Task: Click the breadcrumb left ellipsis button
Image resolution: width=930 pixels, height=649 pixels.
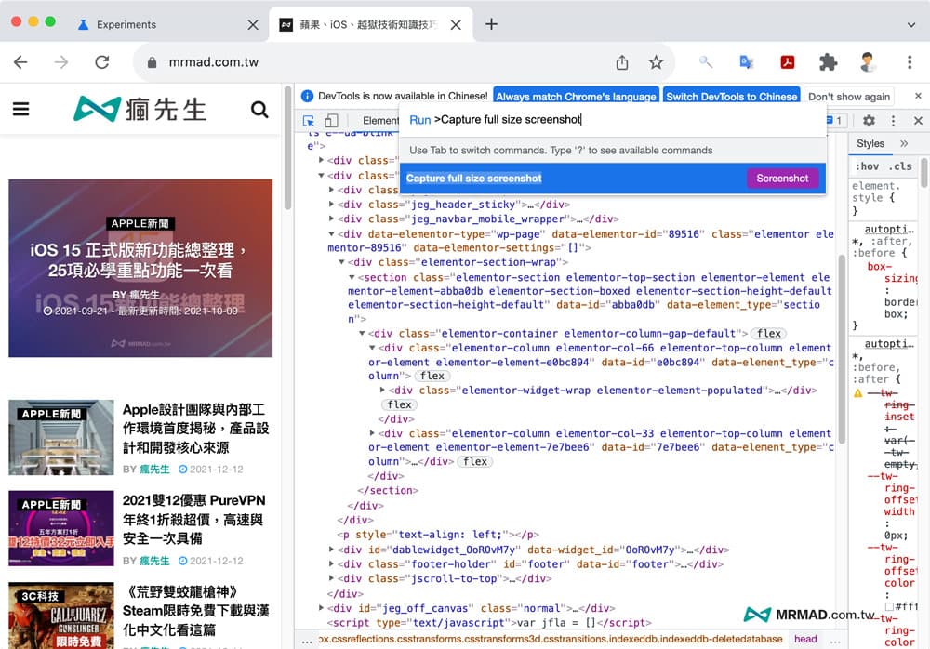Action: [x=307, y=640]
